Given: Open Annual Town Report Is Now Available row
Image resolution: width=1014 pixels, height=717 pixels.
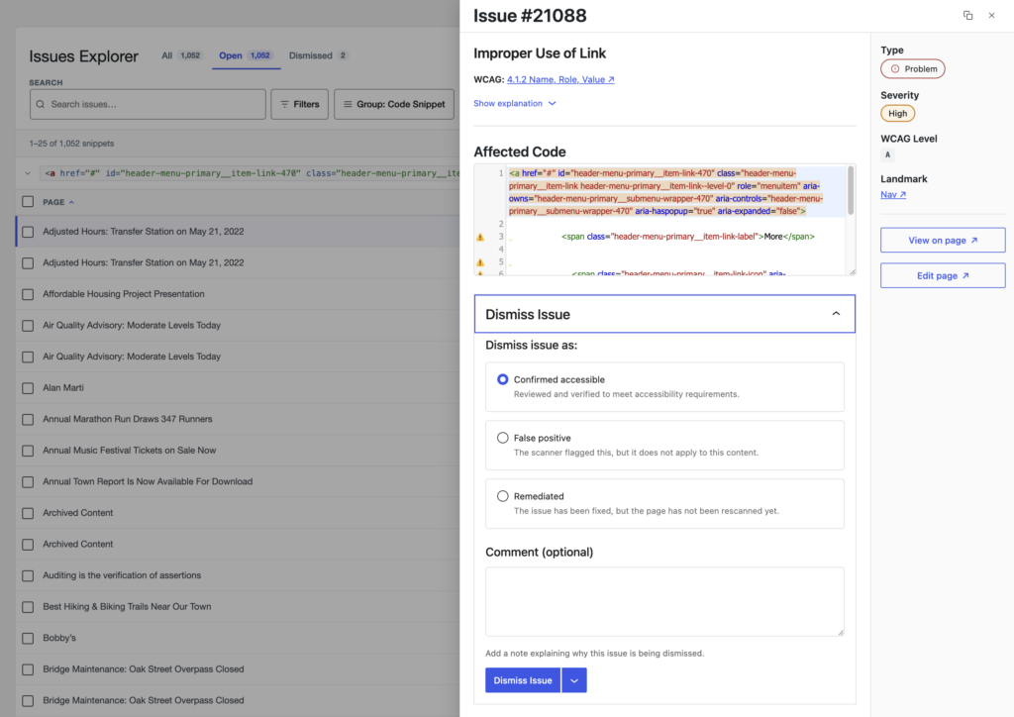Looking at the screenshot, I should click(148, 481).
